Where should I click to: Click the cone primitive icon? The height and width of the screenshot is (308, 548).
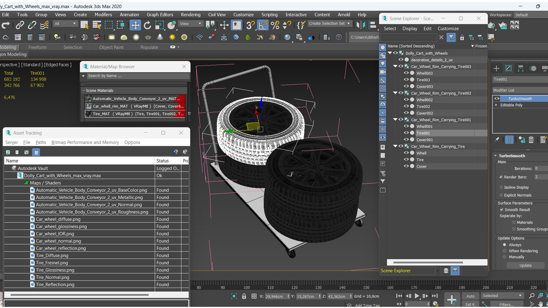(160, 37)
